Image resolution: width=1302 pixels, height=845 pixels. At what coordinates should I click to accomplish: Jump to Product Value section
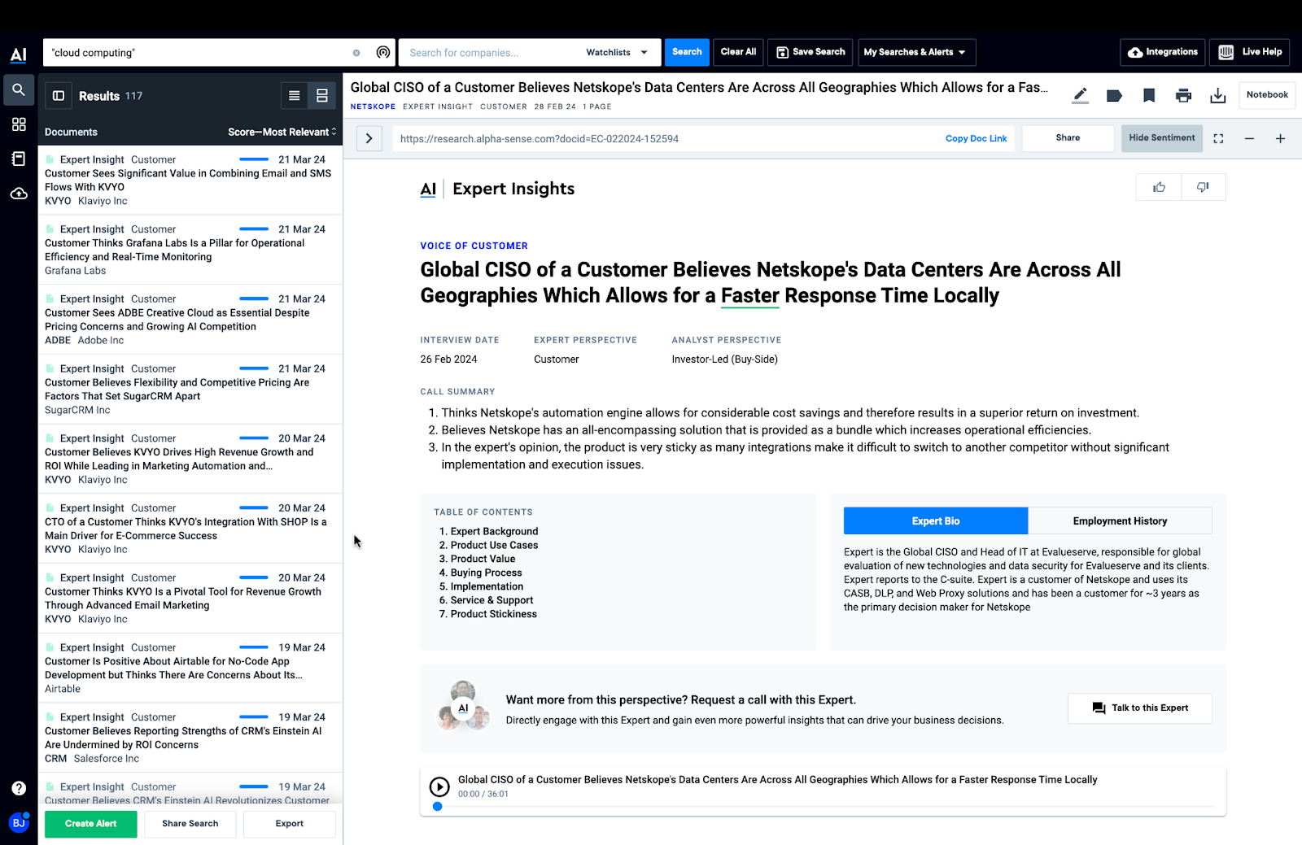483,559
